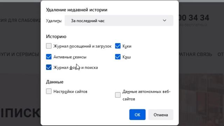This screenshot has height=126, width=224.
Task: Click the УСЛУГИ И СЕРВИСЫ menu item behind dialog
Action: (20, 55)
